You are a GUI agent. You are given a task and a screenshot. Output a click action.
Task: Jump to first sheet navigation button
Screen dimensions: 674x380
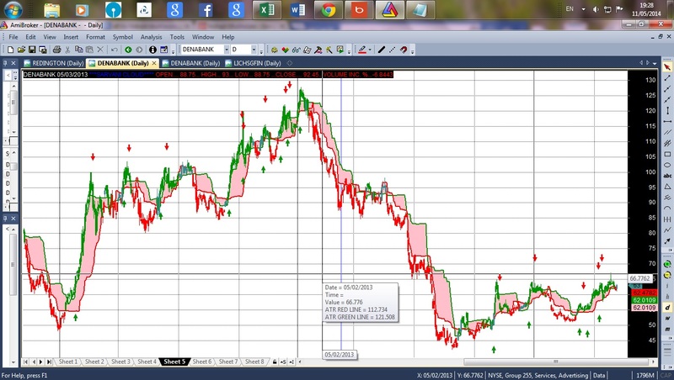(x=25, y=362)
